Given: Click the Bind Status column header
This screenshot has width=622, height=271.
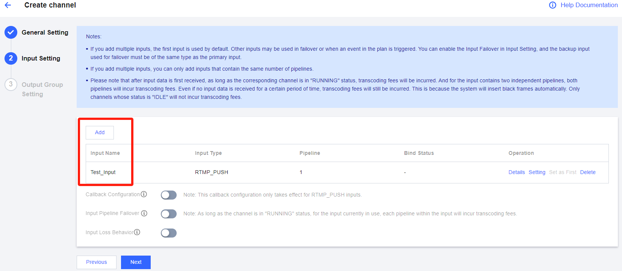Looking at the screenshot, I should 419,153.
